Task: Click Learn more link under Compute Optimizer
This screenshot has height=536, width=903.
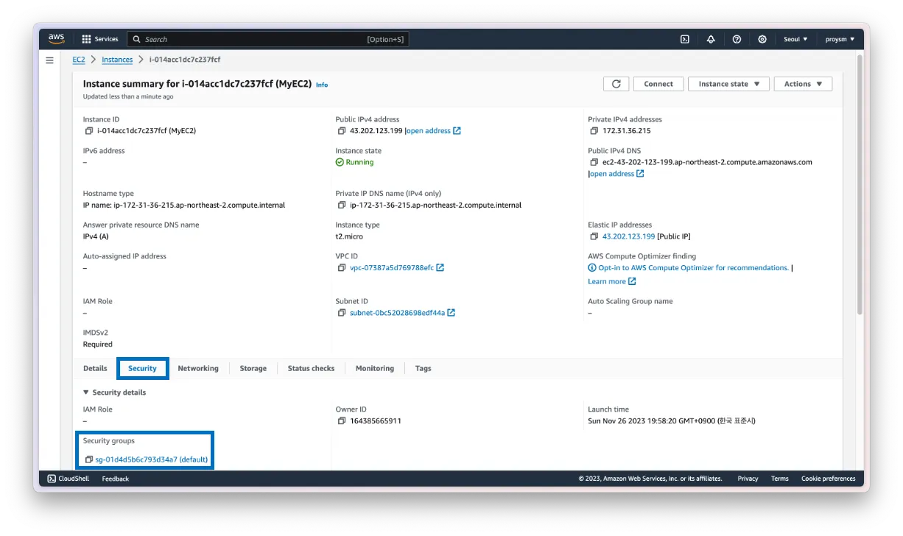Action: pos(612,281)
